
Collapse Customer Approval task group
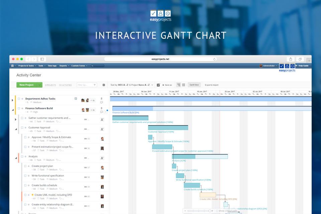(16, 129)
